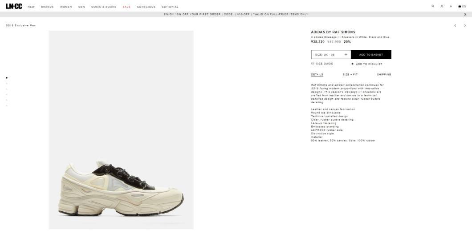Switch to the Shipping tab
Image resolution: width=472 pixels, height=234 pixels.
point(384,74)
